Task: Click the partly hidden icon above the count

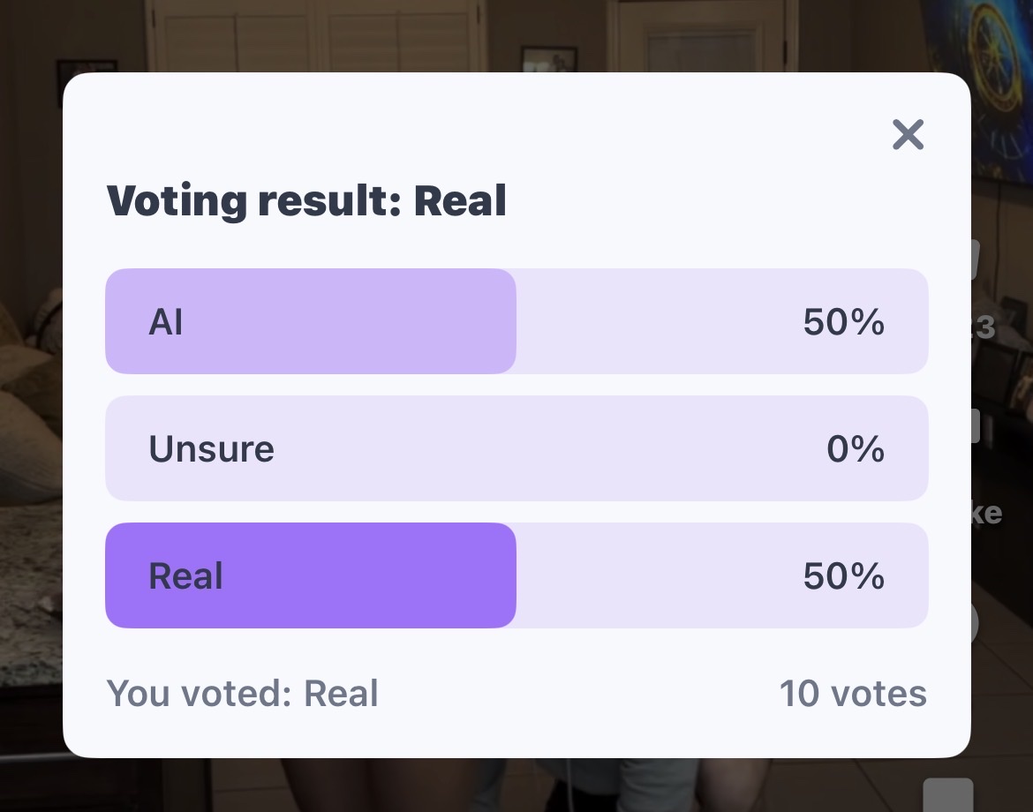Action: point(976,258)
